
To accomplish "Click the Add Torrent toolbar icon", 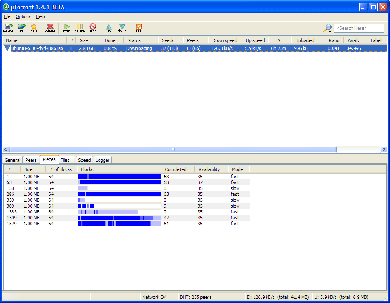I will click(x=8, y=28).
